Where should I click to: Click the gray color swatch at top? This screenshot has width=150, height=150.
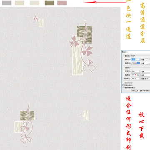click(7, 3)
